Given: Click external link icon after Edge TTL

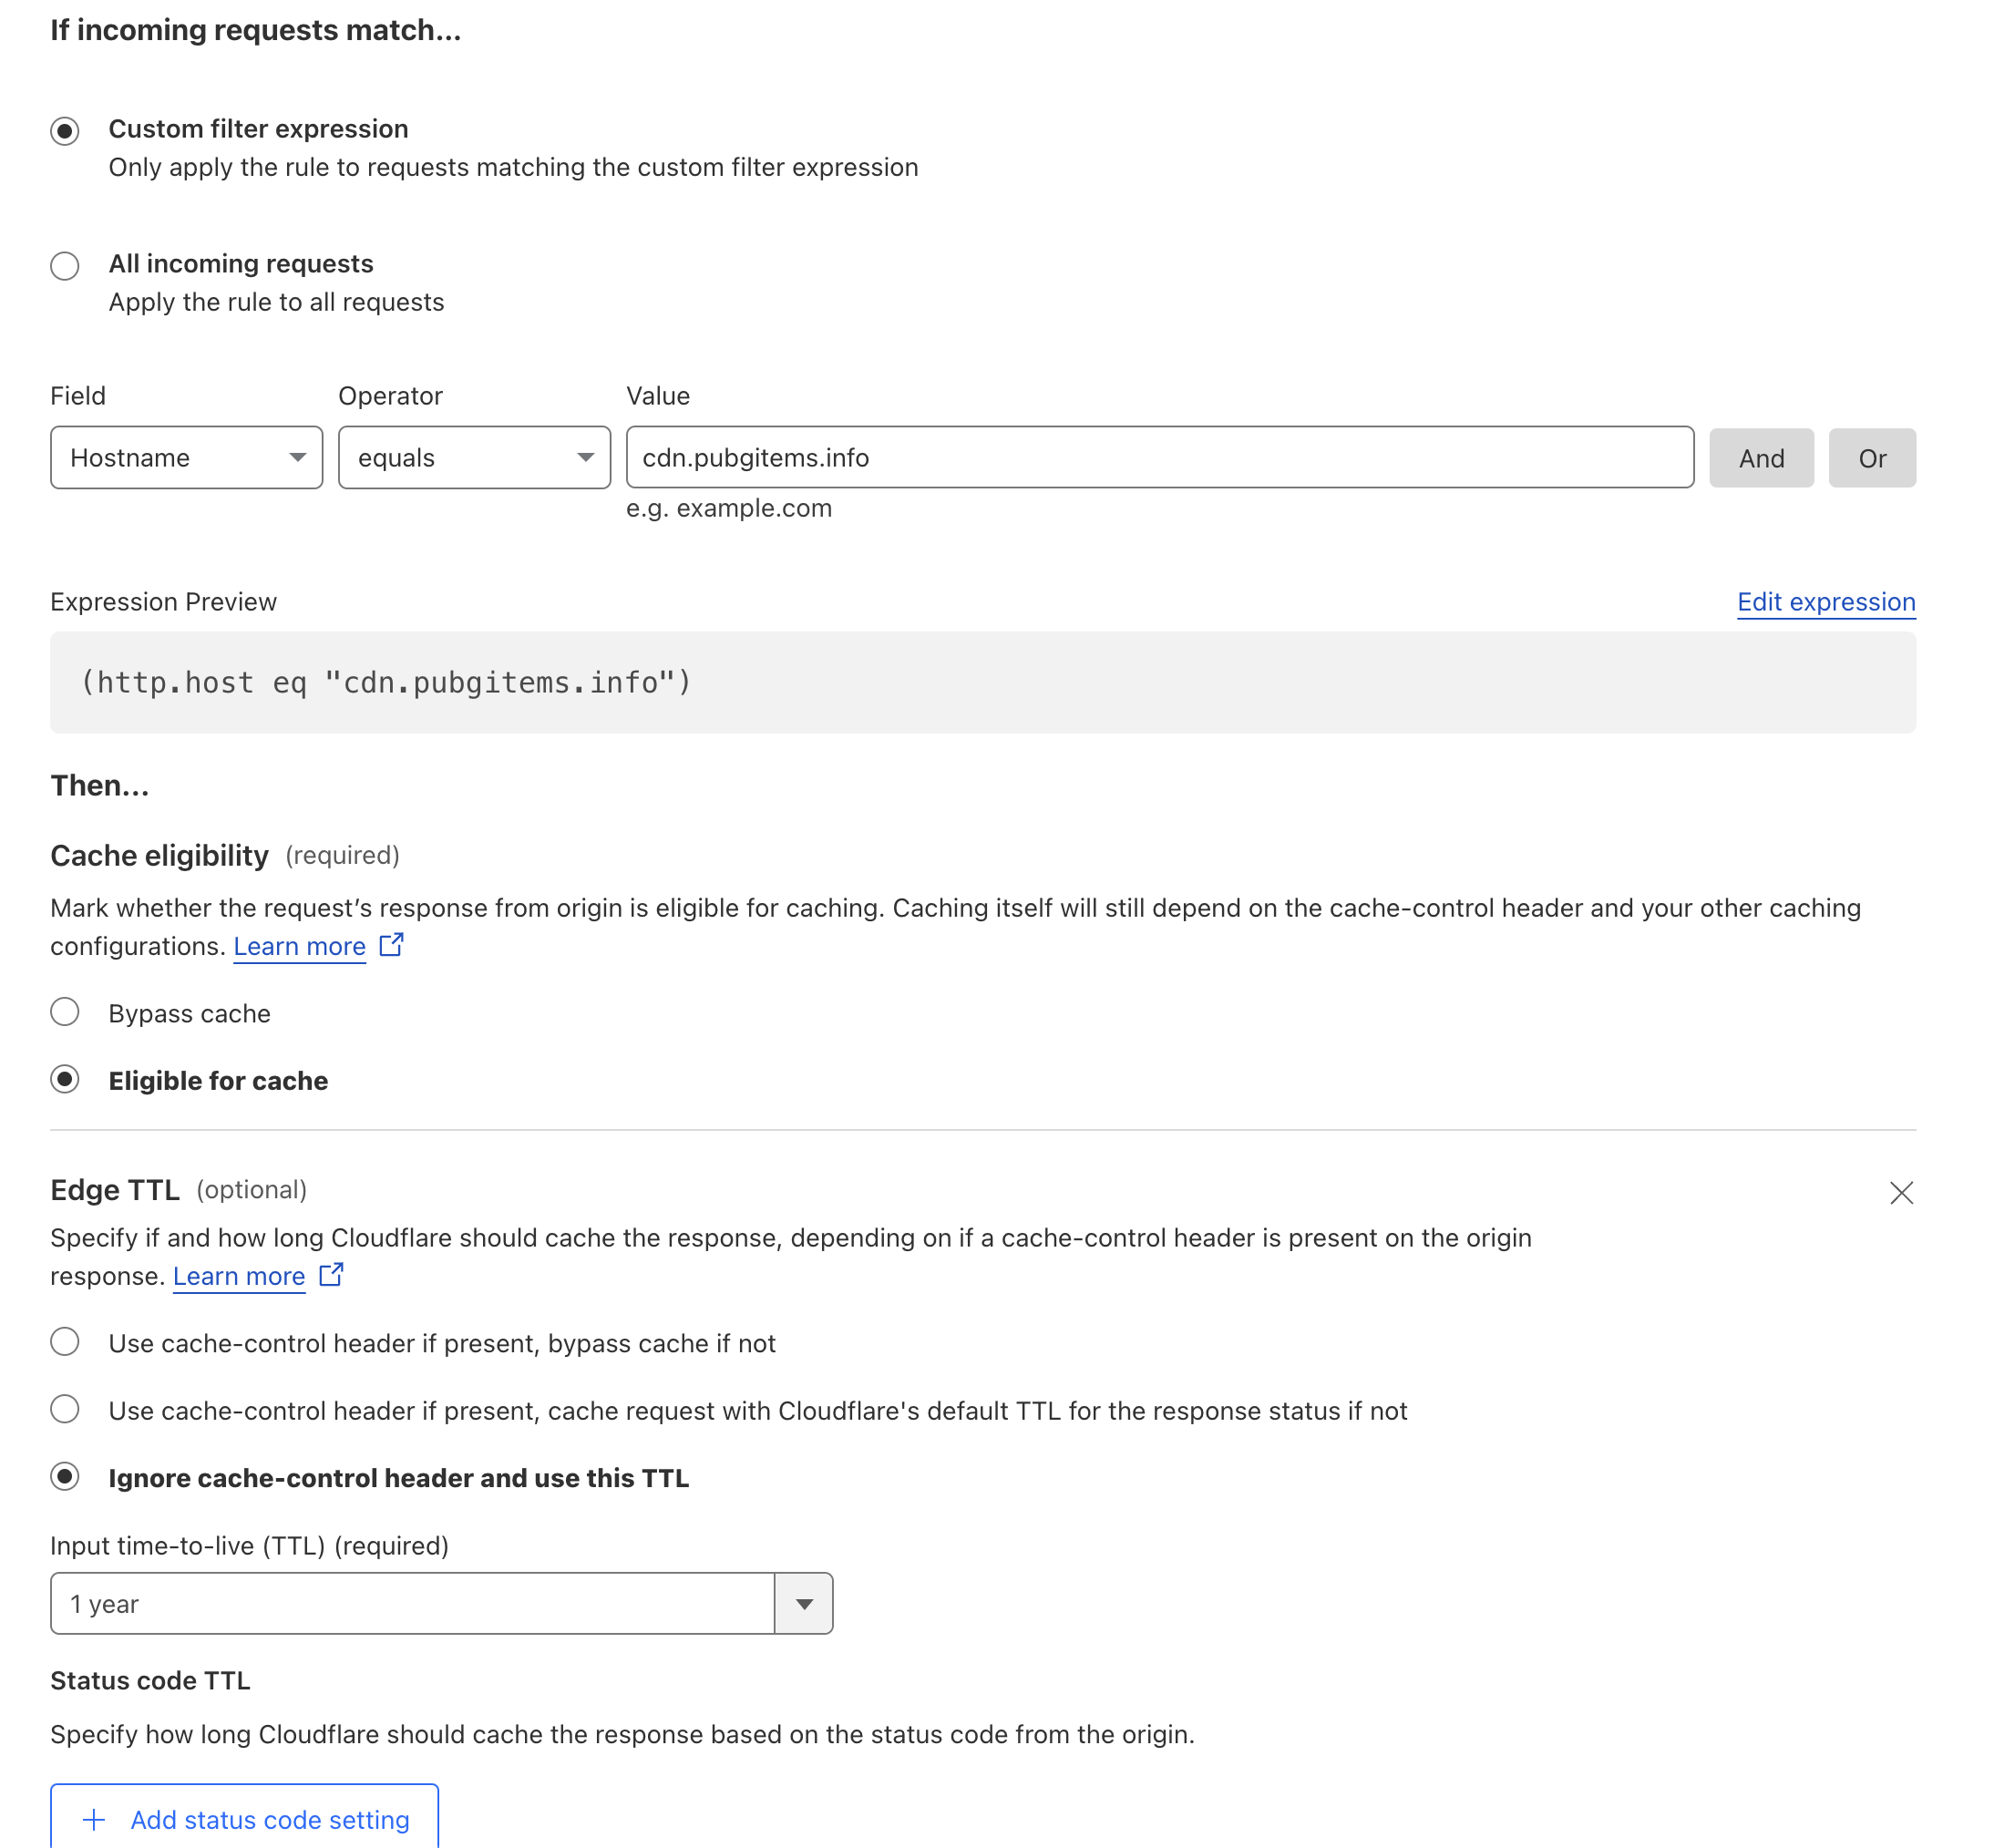Looking at the screenshot, I should point(331,1275).
